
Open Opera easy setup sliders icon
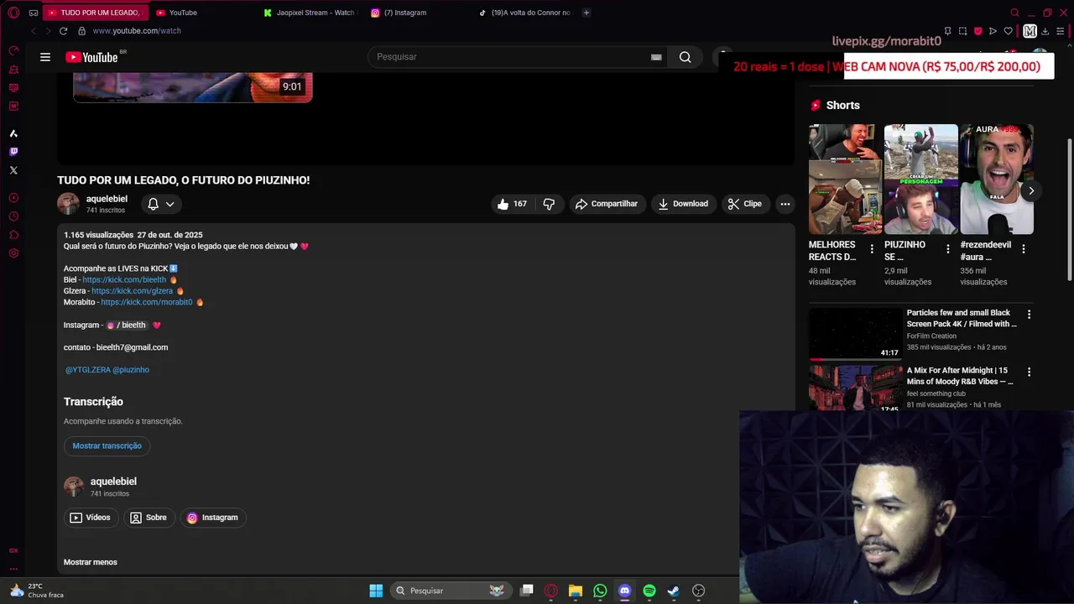pos(1061,31)
